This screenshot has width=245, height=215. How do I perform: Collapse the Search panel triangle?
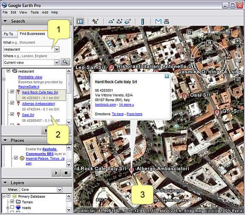pyautogui.click(x=5, y=21)
